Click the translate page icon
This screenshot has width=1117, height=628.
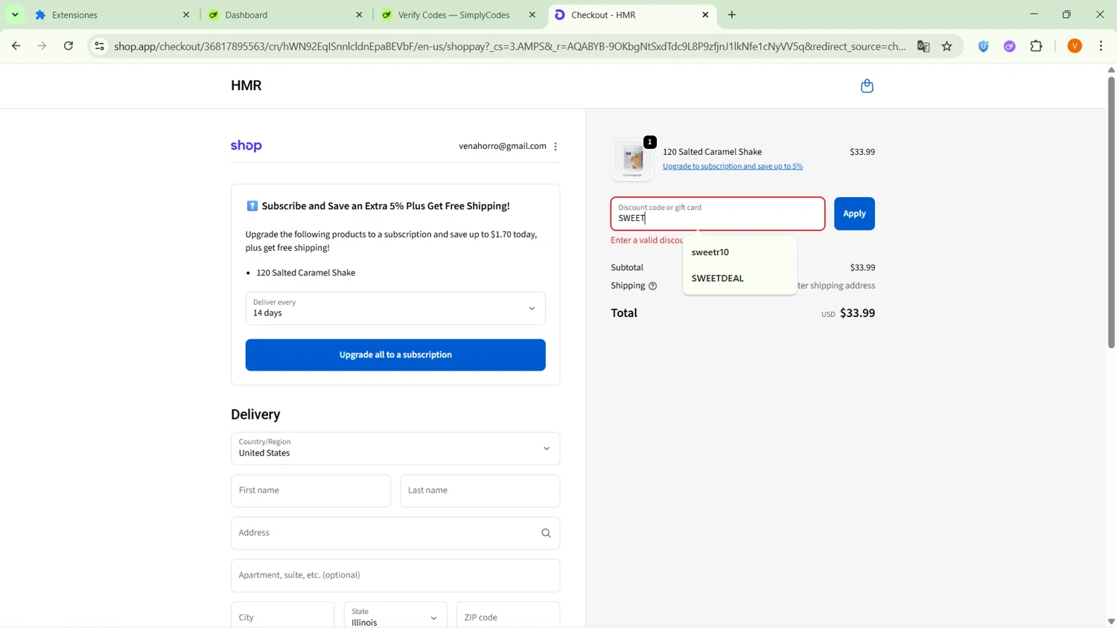[x=923, y=46]
